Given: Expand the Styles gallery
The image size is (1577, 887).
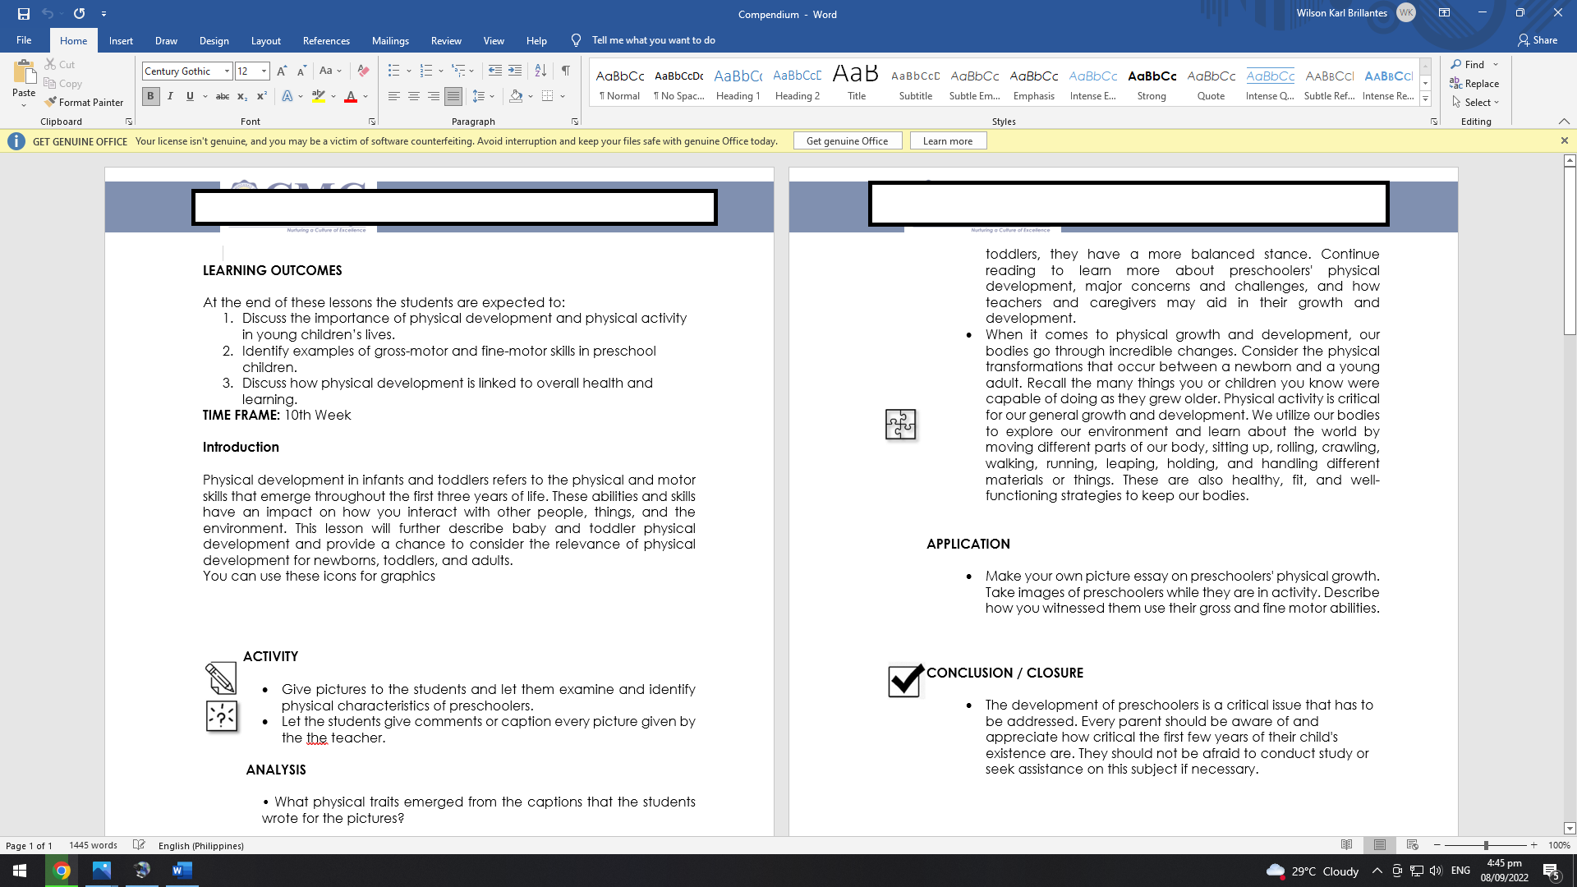Looking at the screenshot, I should (1426, 99).
